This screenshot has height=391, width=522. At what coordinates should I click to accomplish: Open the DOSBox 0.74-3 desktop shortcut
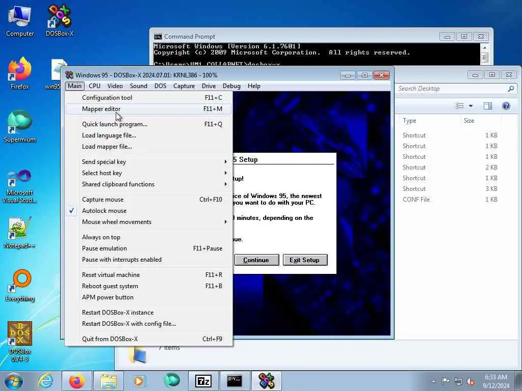pos(20,342)
